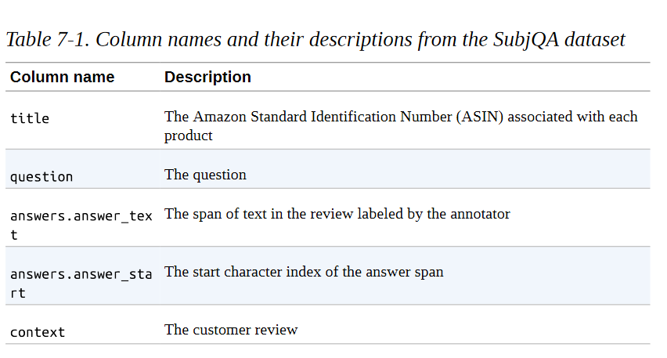The height and width of the screenshot is (358, 667).
Task: Click the span of text description
Action: [337, 214]
